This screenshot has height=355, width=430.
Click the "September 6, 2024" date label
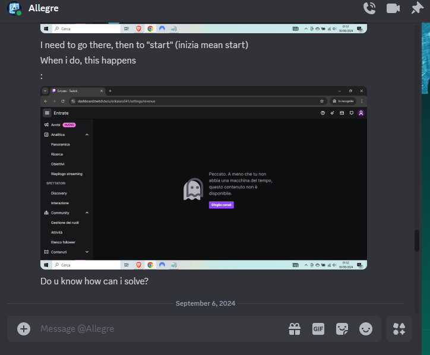pyautogui.click(x=205, y=303)
